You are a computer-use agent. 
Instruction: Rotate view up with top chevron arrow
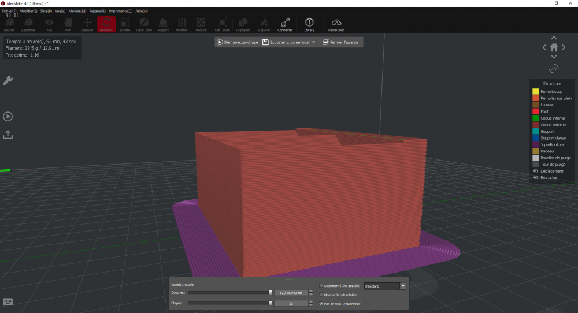tap(554, 38)
